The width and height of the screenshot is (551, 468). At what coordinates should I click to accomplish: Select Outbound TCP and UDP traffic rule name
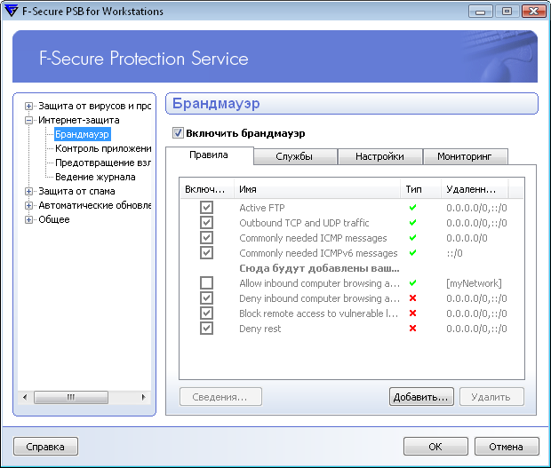coord(304,223)
